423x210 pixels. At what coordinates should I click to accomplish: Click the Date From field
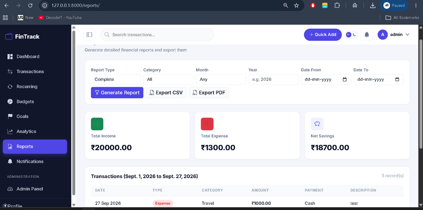coord(326,80)
